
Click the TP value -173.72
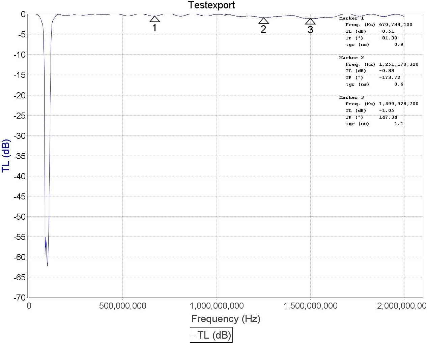[390, 77]
